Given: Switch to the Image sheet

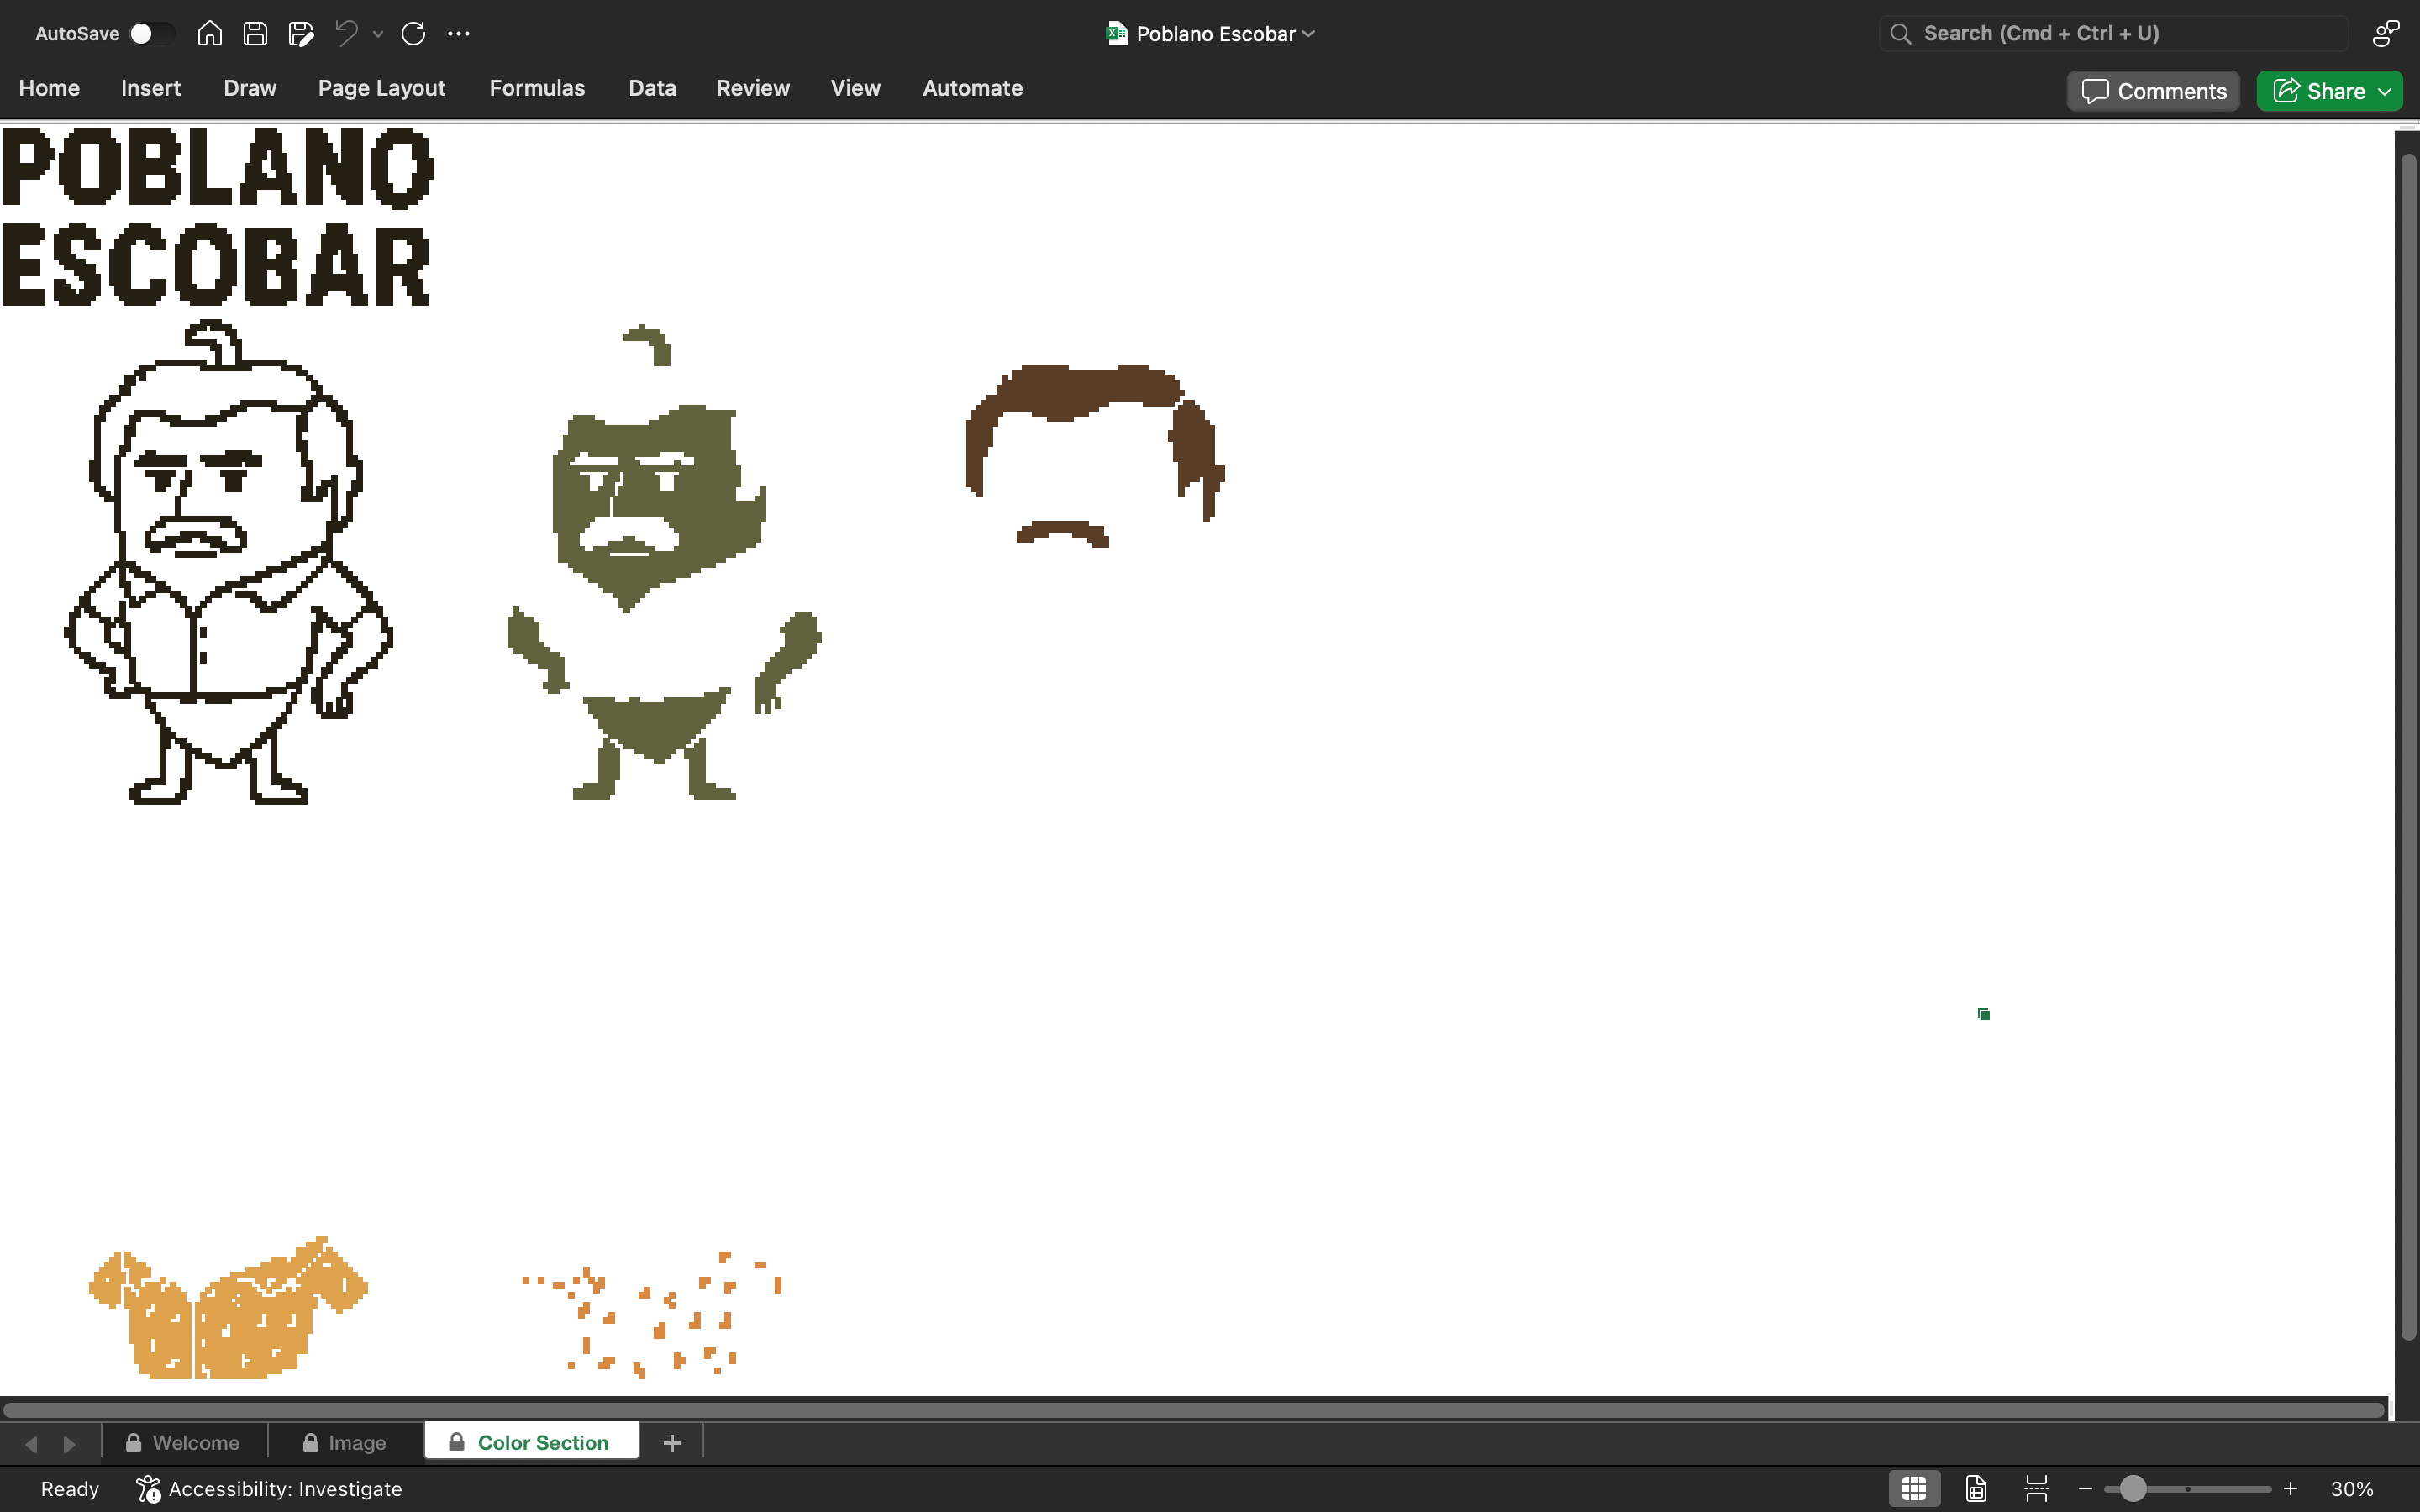Looking at the screenshot, I should pyautogui.click(x=345, y=1442).
